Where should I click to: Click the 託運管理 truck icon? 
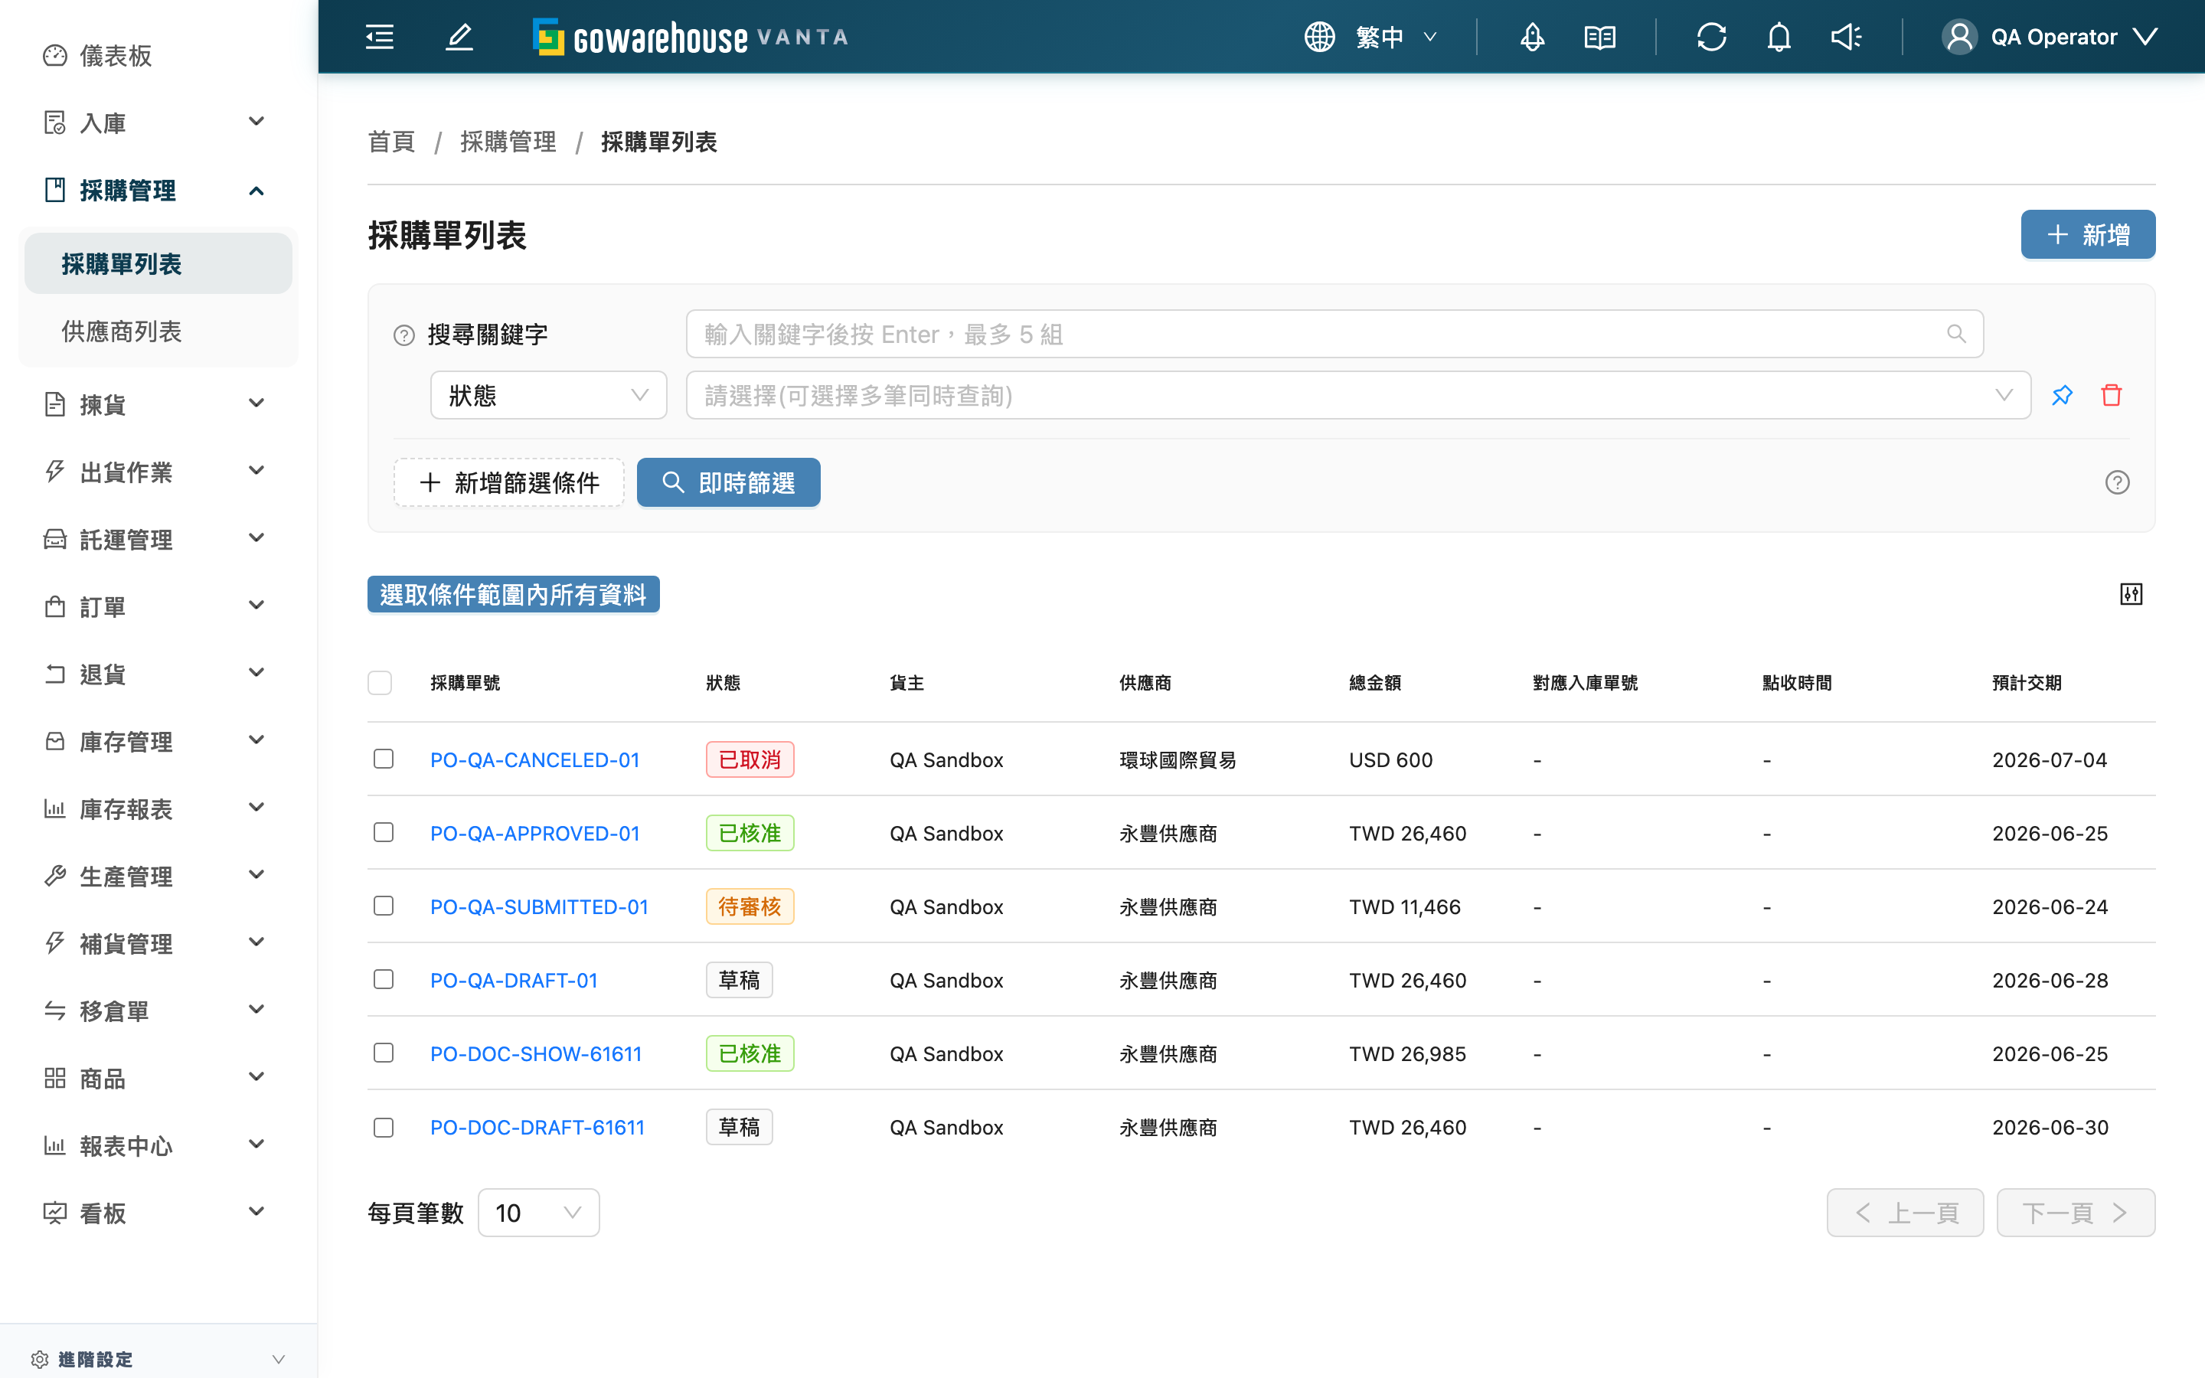pos(54,540)
